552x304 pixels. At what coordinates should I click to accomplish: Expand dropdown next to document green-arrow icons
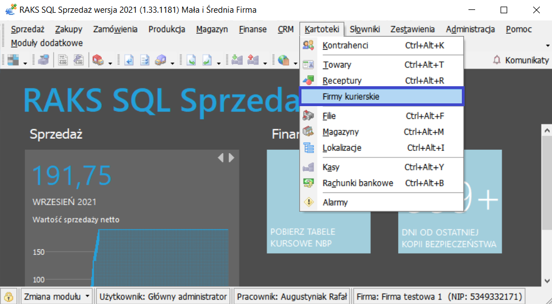pyautogui.click(x=218, y=64)
